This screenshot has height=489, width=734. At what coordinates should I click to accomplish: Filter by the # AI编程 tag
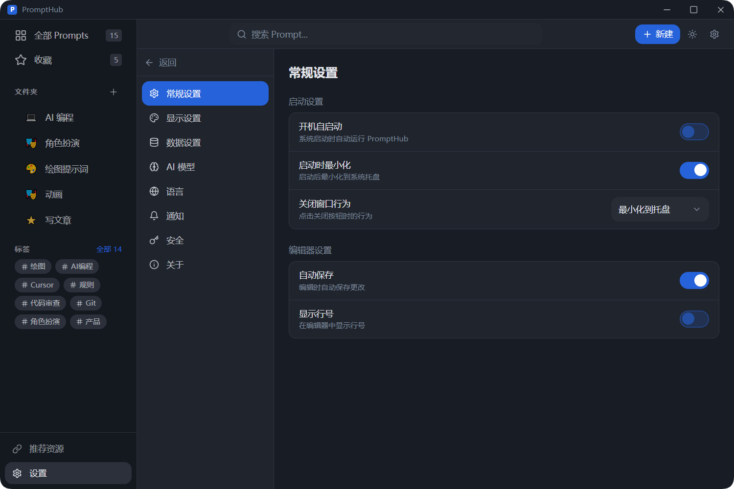click(77, 267)
